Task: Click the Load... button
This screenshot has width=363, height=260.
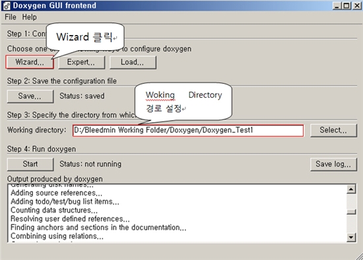Action: (133, 62)
